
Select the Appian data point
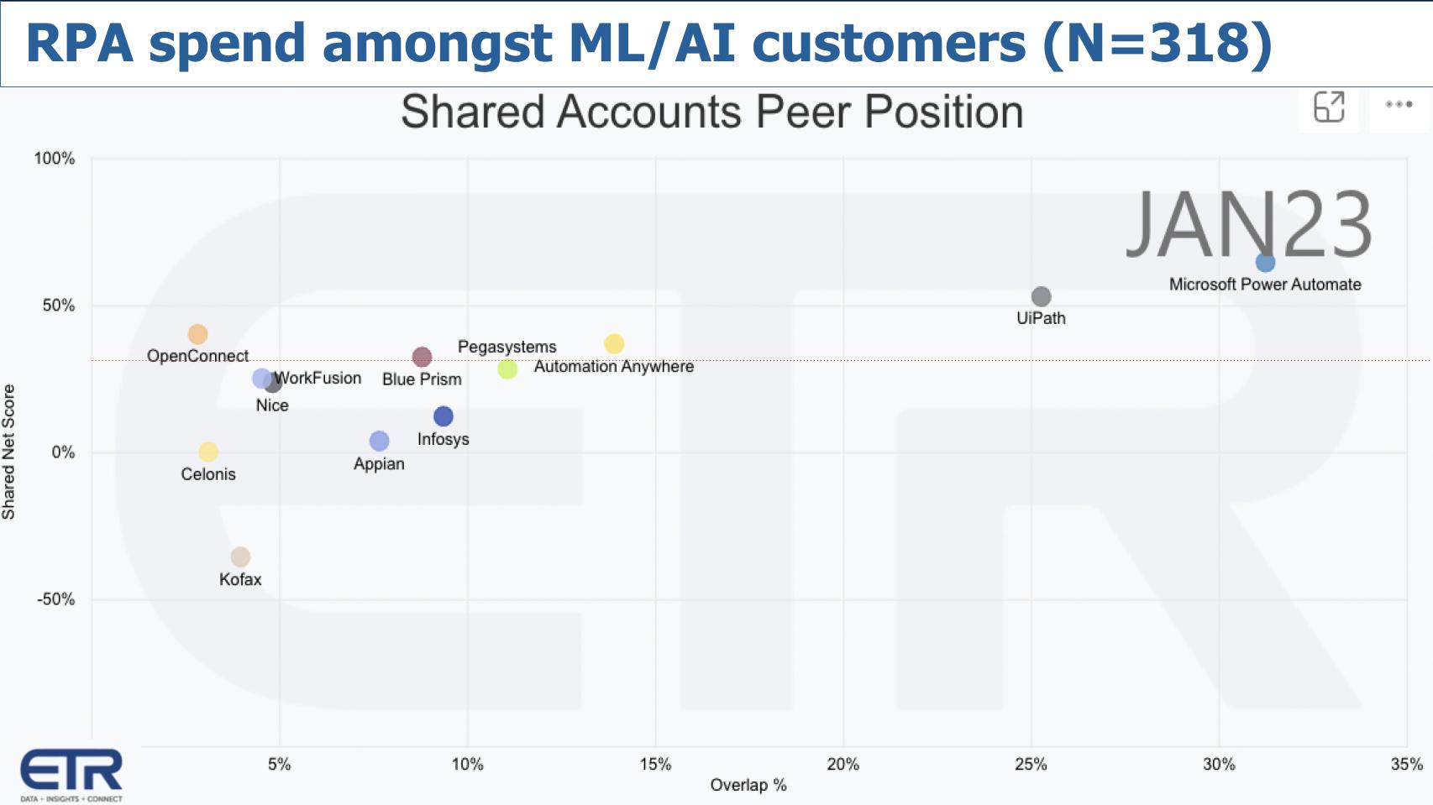pos(379,441)
